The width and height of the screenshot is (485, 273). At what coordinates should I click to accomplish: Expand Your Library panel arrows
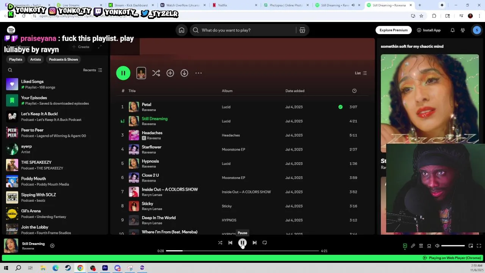click(100, 47)
